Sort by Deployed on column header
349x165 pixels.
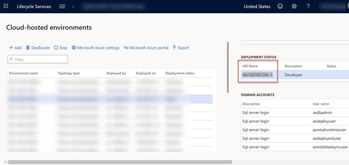[x=146, y=73]
